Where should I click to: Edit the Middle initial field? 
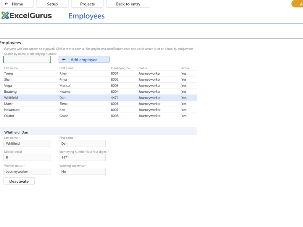pyautogui.click(x=27, y=157)
